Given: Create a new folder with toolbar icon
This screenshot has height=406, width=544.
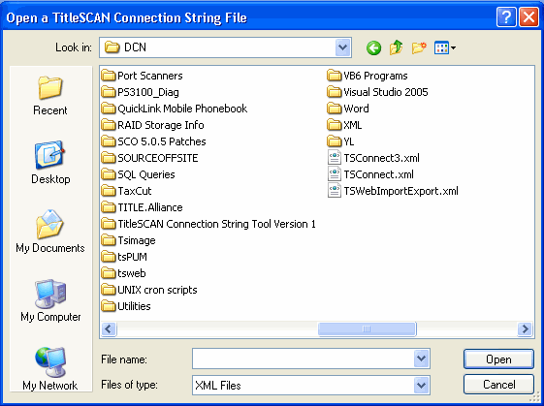Looking at the screenshot, I should point(419,47).
